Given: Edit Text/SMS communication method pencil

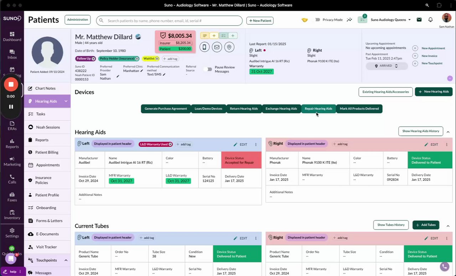Looking at the screenshot, I should click(x=164, y=75).
